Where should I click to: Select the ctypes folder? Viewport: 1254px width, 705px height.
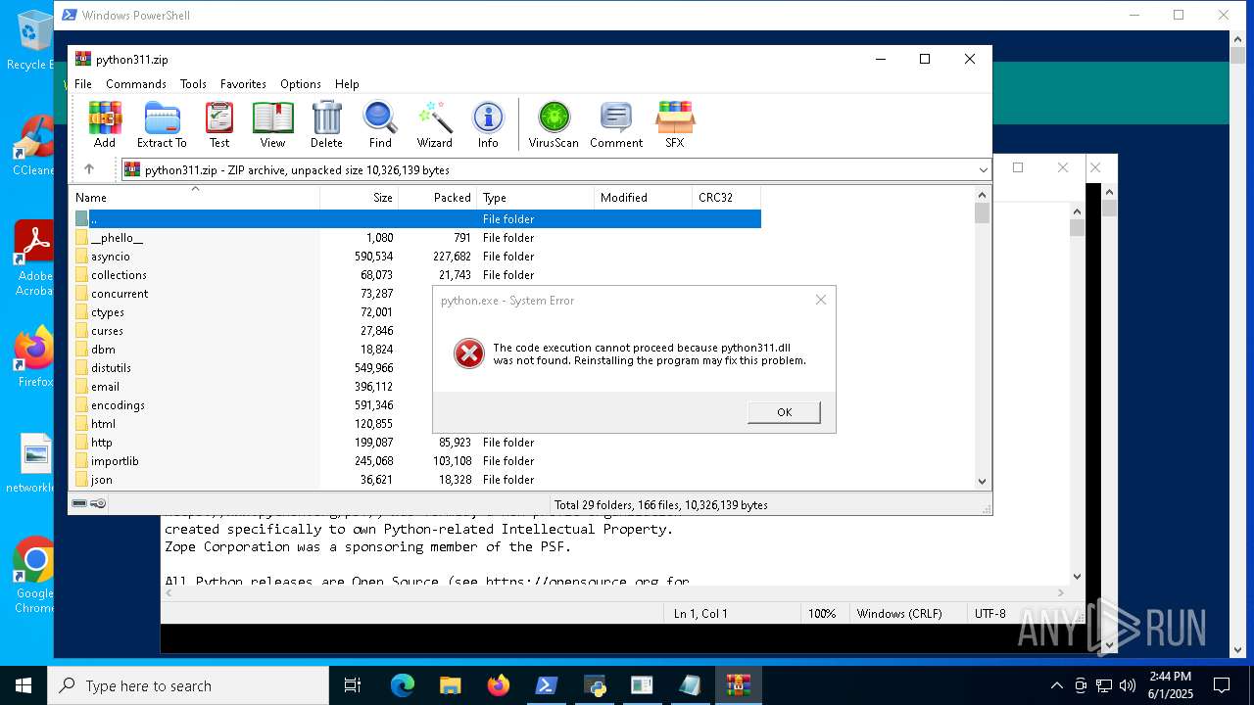[108, 312]
